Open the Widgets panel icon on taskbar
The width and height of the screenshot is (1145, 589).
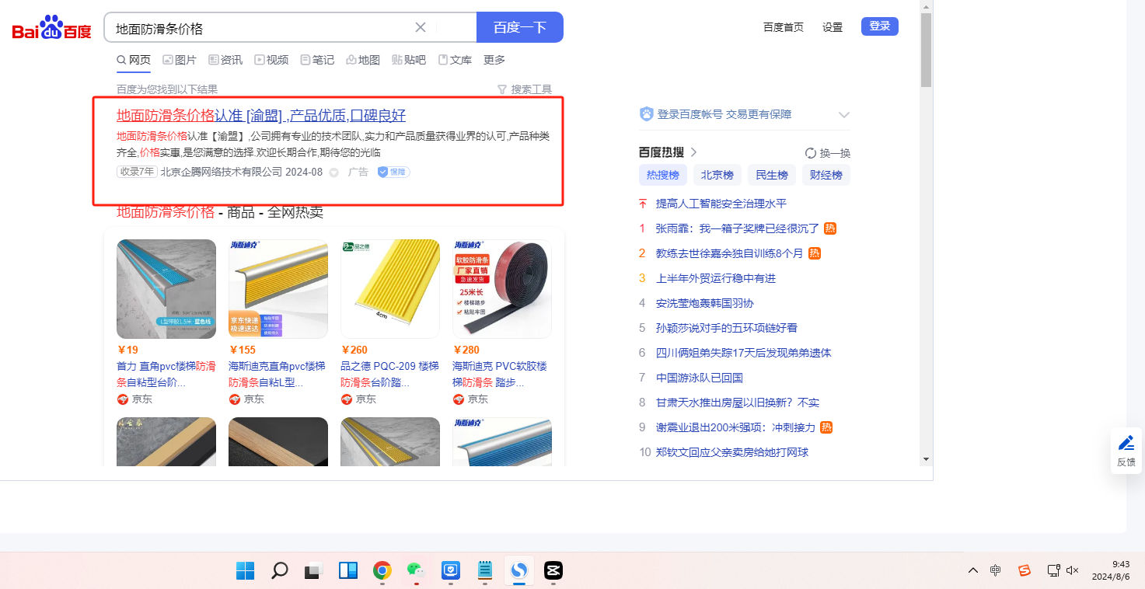347,570
